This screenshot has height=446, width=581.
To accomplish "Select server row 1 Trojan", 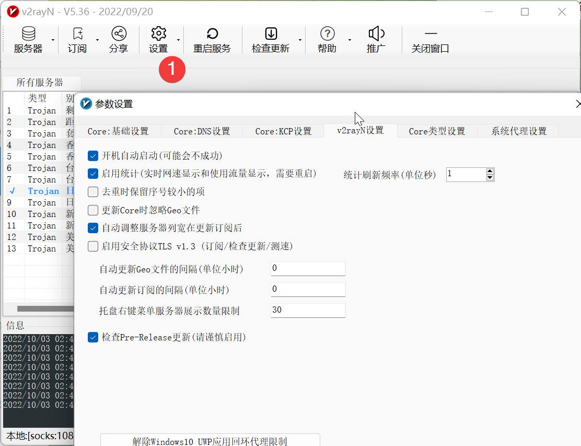I will coord(39,110).
